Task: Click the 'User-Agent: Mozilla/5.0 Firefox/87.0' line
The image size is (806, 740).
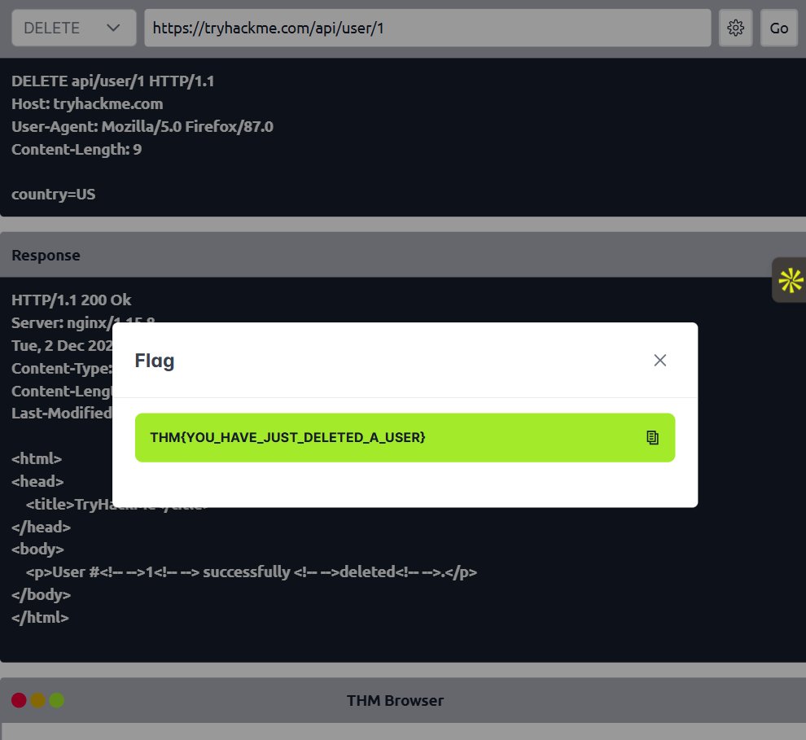Action: (142, 126)
